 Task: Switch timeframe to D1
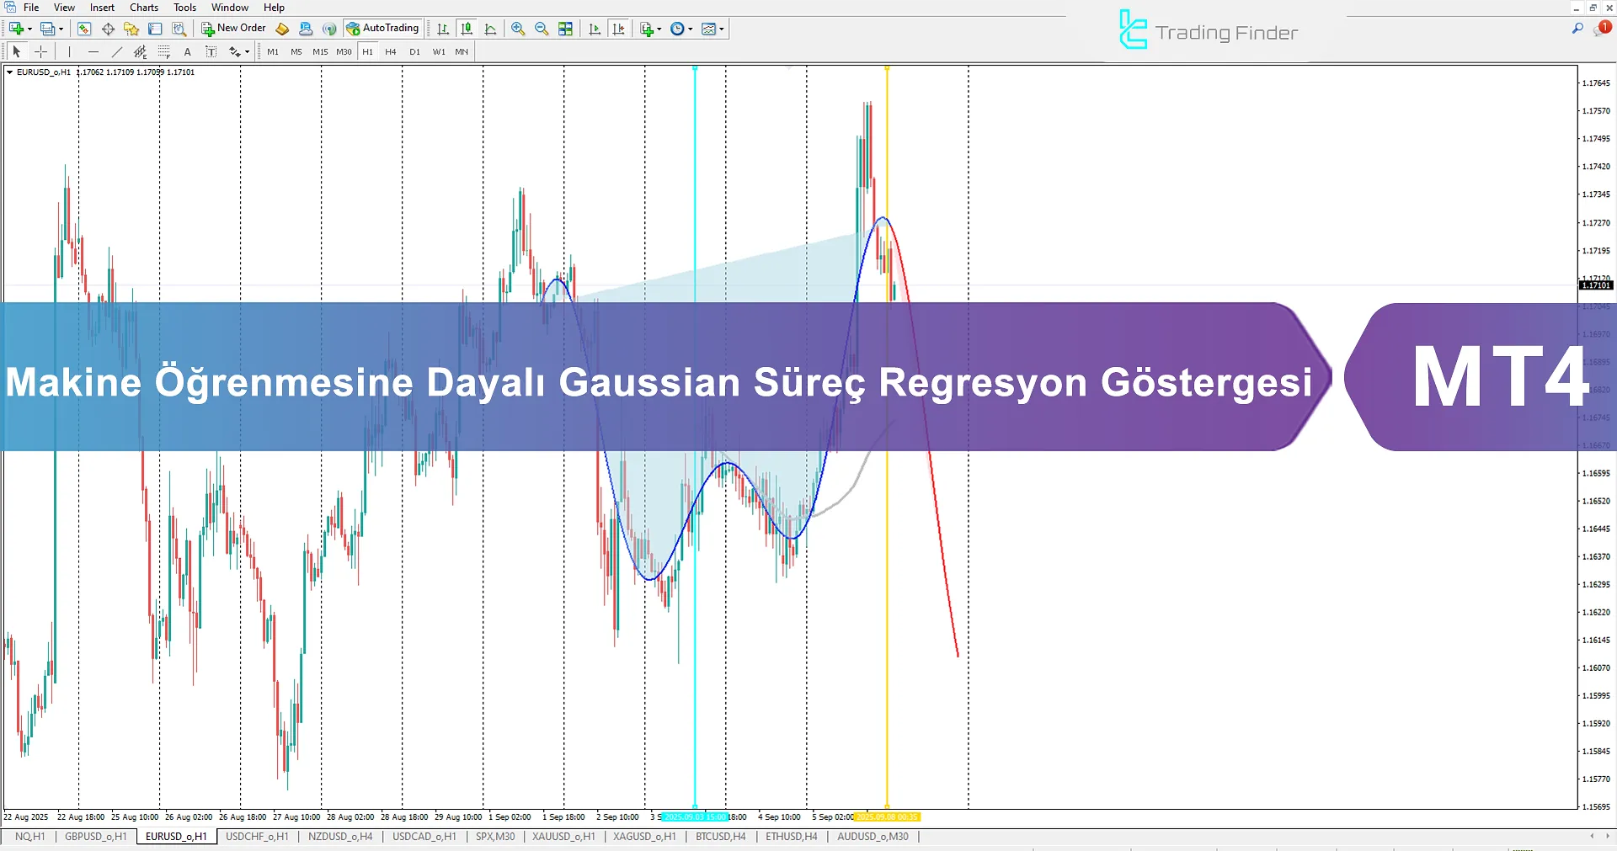tap(414, 51)
